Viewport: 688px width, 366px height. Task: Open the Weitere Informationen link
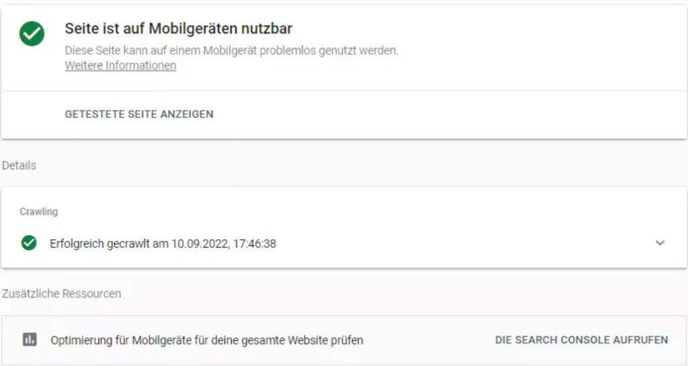tap(121, 66)
